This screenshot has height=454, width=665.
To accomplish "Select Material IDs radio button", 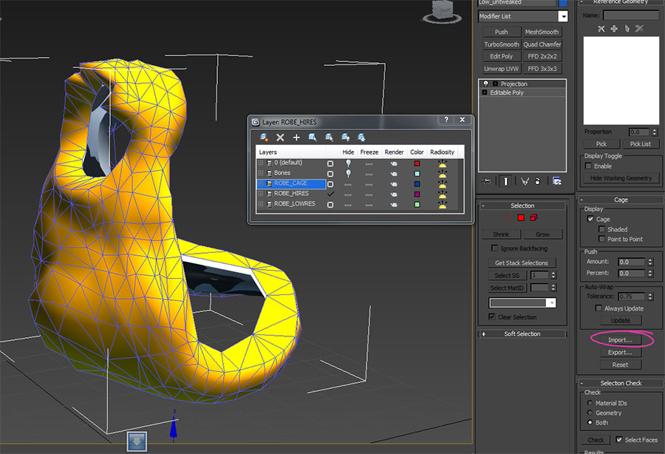I will (590, 403).
